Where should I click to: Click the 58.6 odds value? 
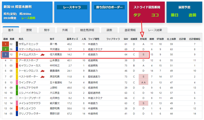tap(70, 109)
